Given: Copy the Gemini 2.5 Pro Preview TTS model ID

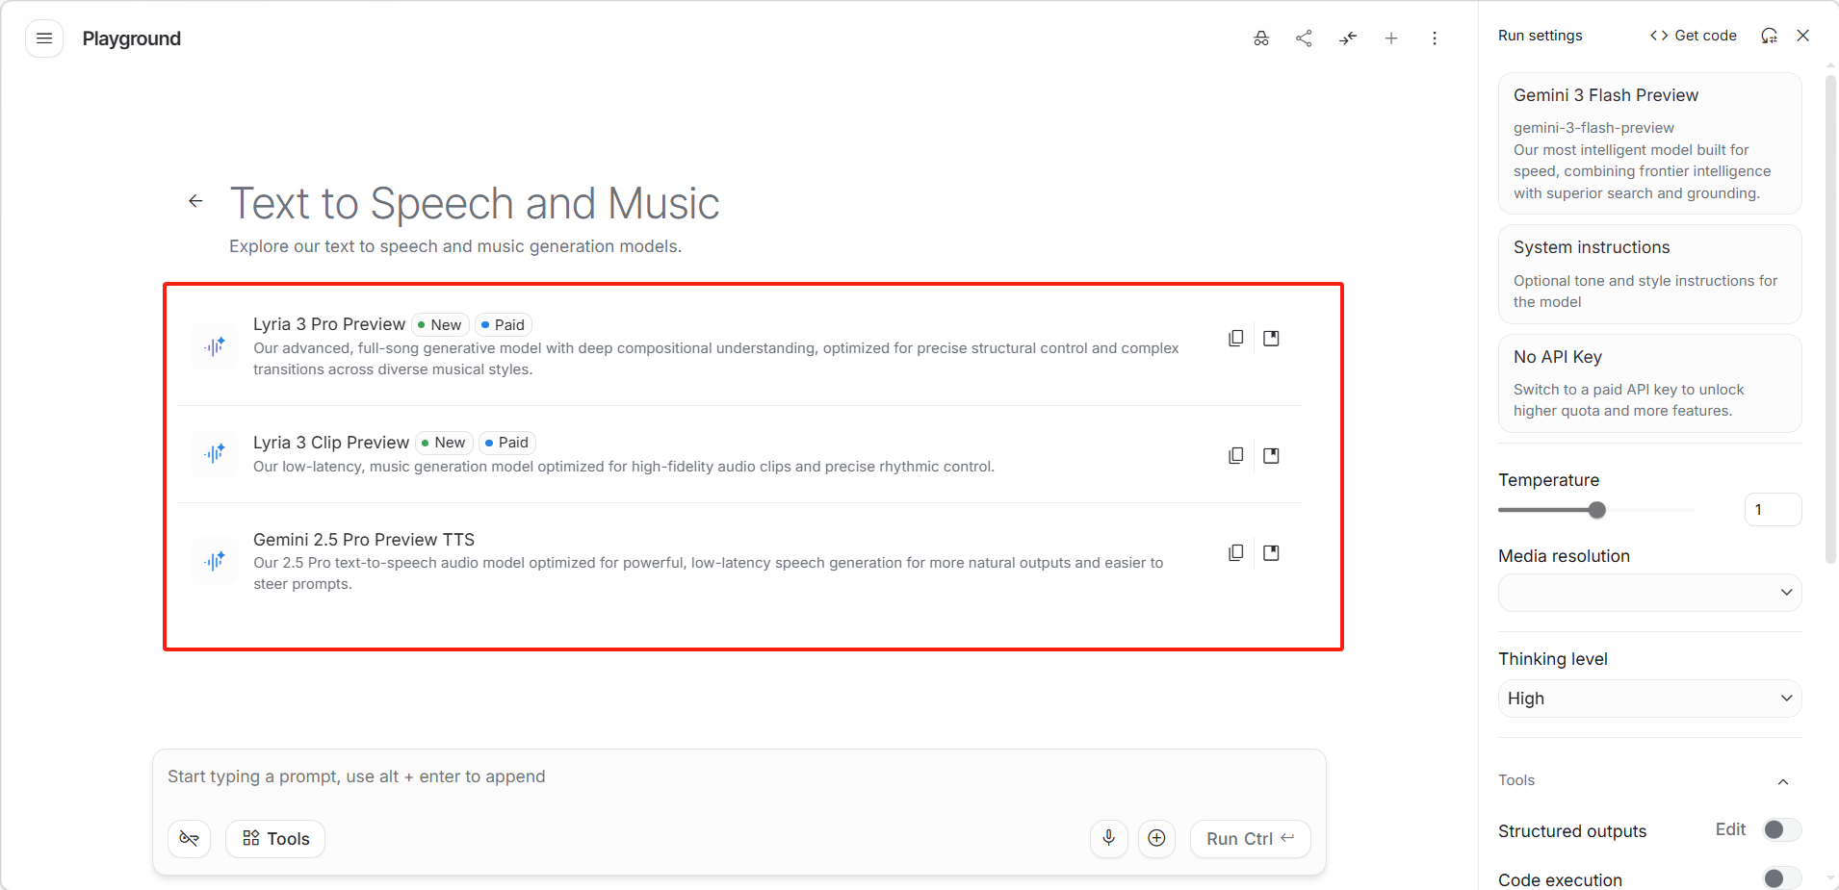Looking at the screenshot, I should [1236, 553].
